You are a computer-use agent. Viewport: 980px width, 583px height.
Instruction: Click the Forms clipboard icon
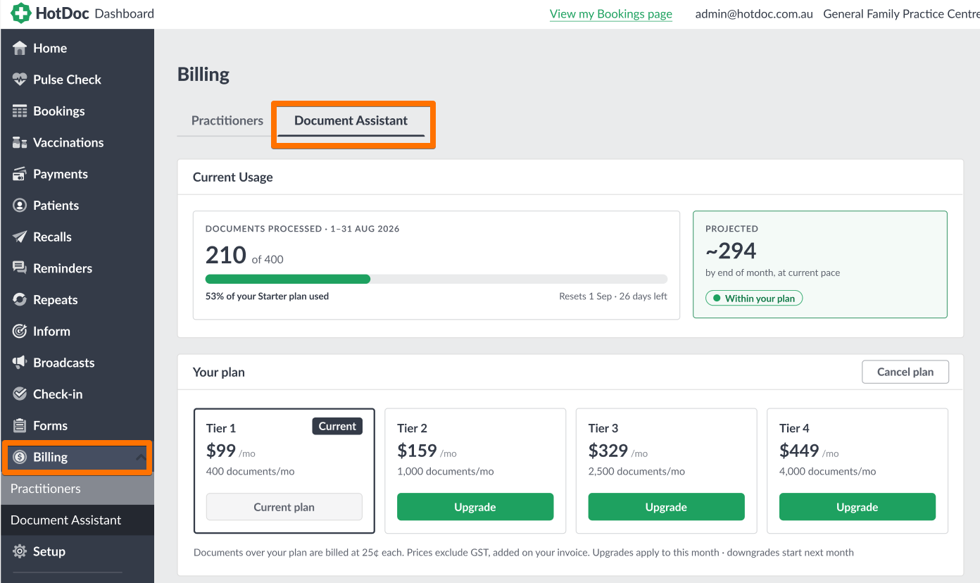(20, 426)
